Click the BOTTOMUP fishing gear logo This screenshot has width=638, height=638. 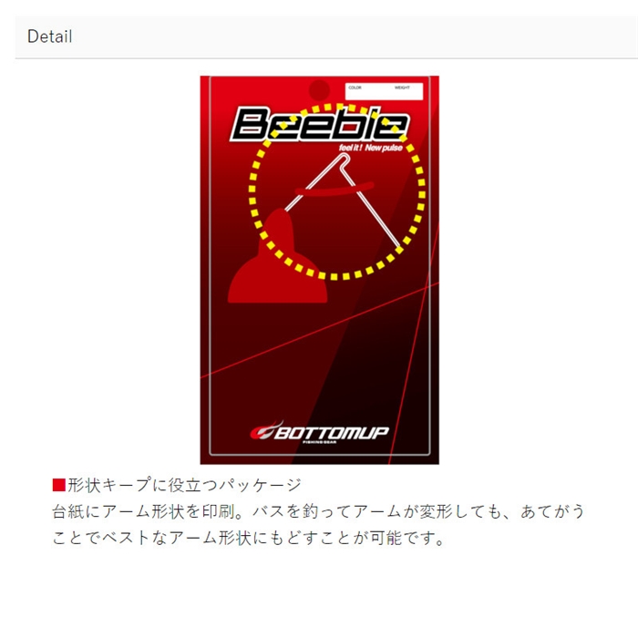click(x=319, y=432)
